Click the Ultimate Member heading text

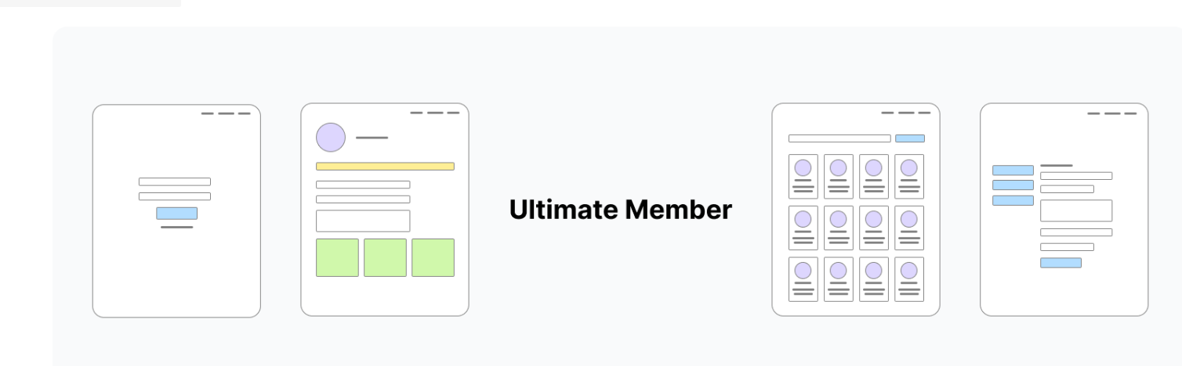pyautogui.click(x=621, y=210)
